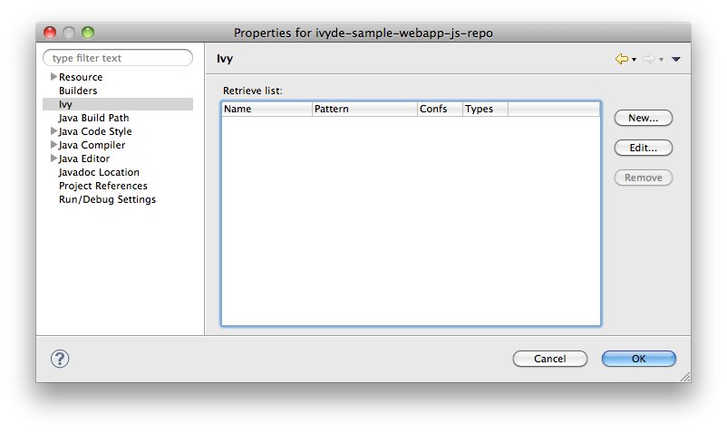Click the forward navigation arrow icon
This screenshot has width=727, height=432.
coord(648,59)
